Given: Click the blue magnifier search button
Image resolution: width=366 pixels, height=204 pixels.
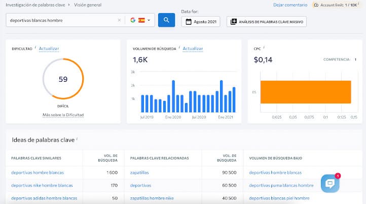Looking at the screenshot, I should (x=166, y=20).
